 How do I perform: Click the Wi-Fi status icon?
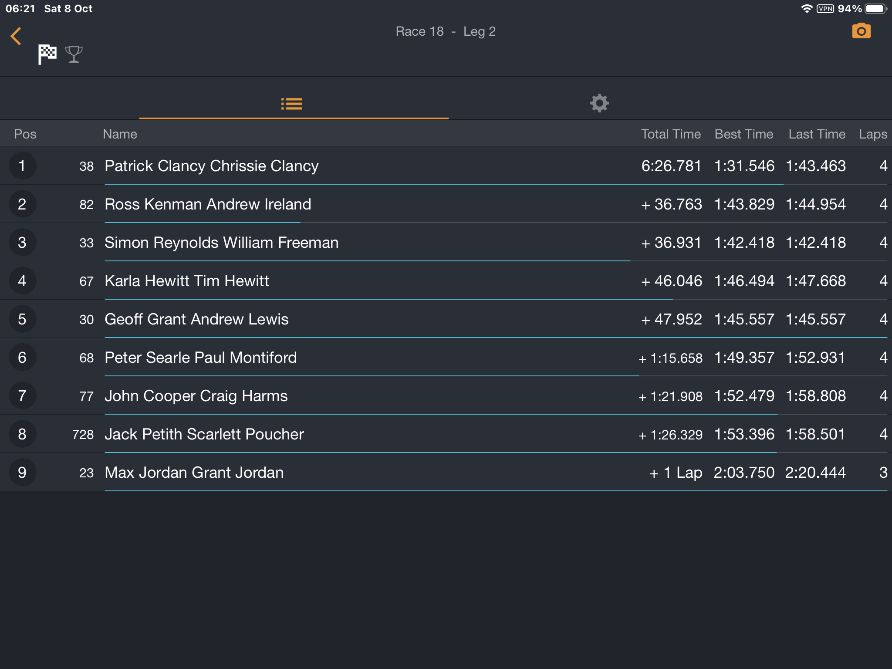coord(807,9)
